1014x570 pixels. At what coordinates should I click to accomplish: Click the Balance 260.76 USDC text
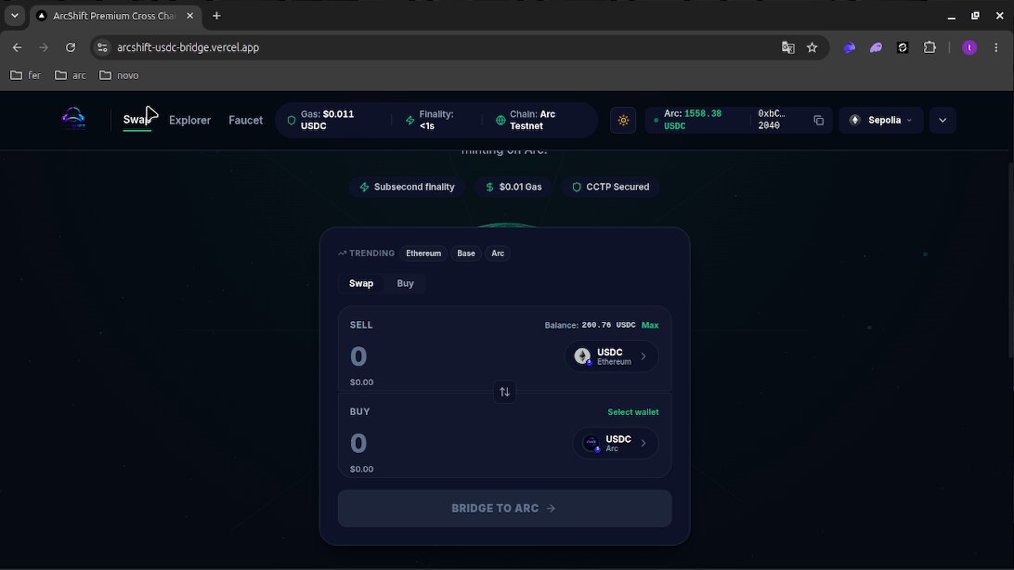pyautogui.click(x=590, y=325)
